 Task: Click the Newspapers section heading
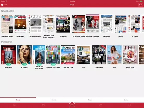point(8,11)
